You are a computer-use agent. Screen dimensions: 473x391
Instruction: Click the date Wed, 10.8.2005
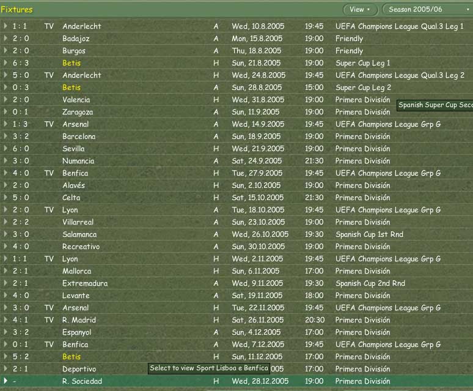click(258, 26)
